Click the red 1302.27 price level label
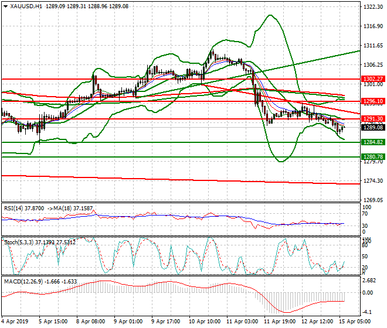Image resolution: width=387 pixels, height=328 pixels. click(373, 78)
